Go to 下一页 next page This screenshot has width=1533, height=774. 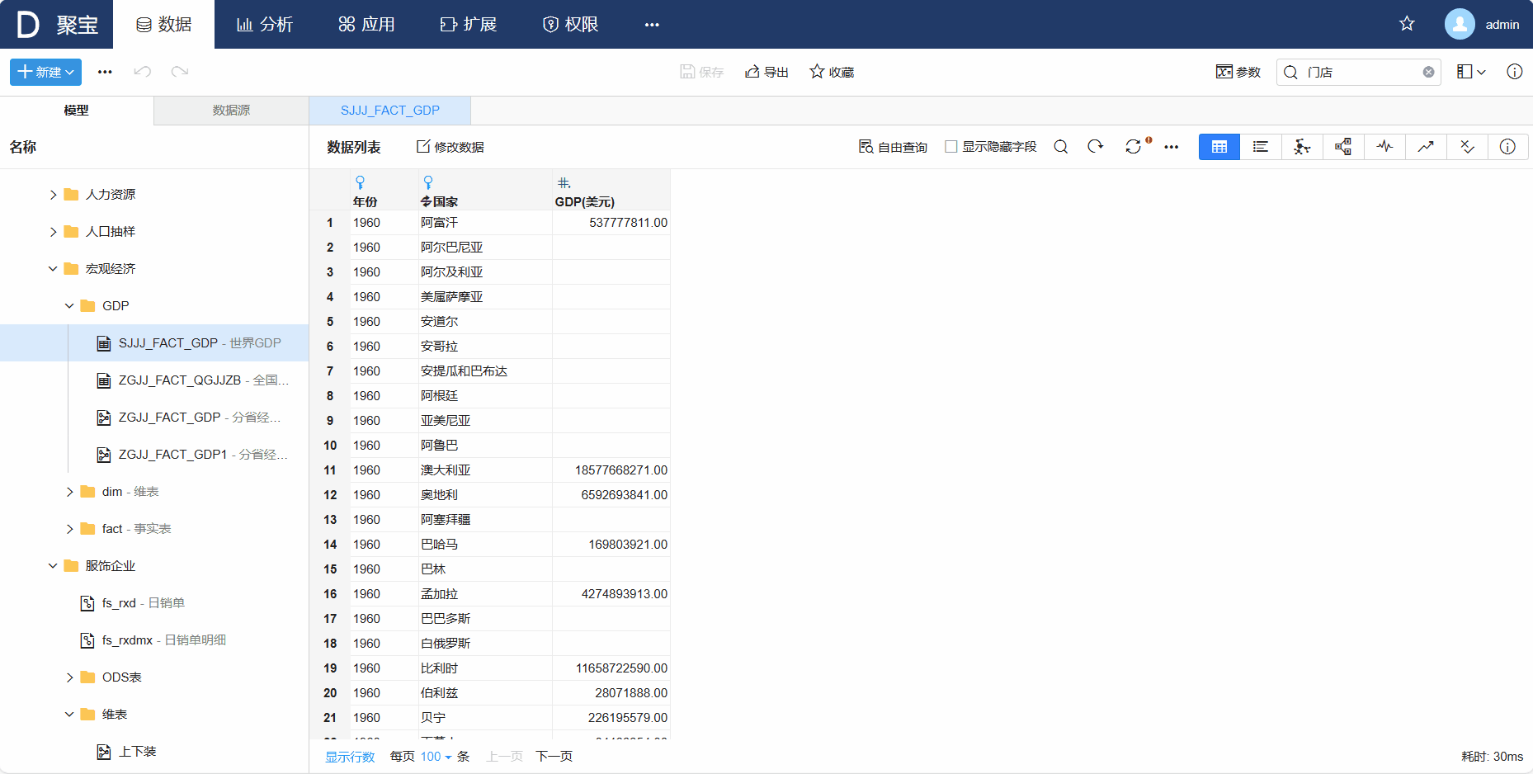[554, 757]
